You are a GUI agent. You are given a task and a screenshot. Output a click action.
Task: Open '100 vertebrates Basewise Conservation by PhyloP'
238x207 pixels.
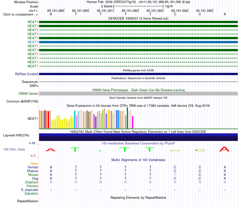pyautogui.click(x=138, y=143)
